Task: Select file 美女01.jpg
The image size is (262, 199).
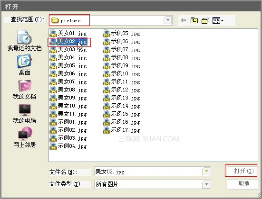Action: pyautogui.click(x=68, y=33)
